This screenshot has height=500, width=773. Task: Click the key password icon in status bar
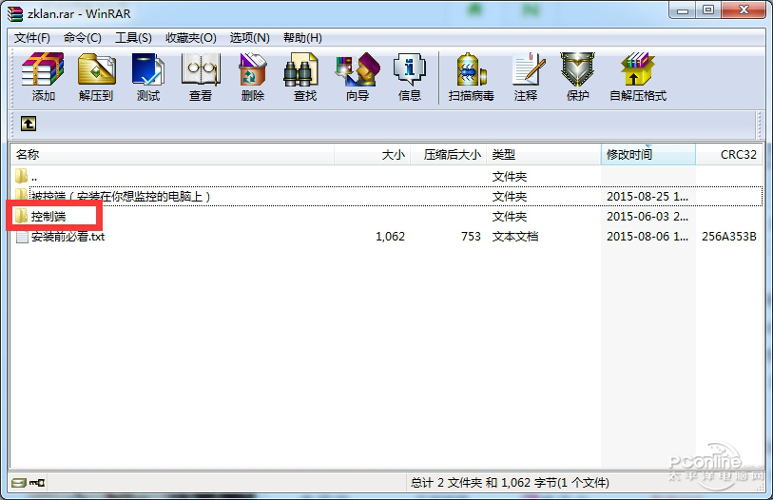click(x=37, y=482)
